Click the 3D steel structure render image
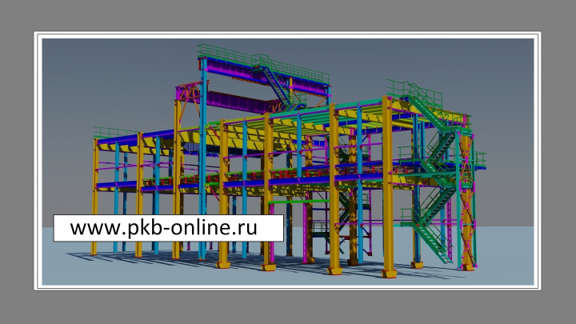The height and width of the screenshot is (324, 576). point(288,162)
